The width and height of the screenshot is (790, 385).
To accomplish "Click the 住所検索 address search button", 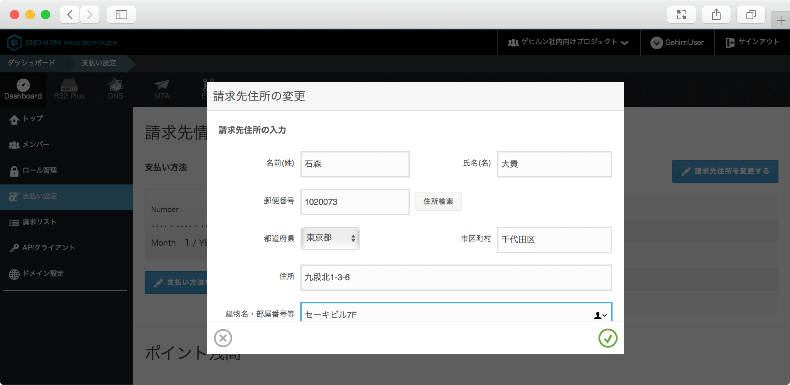I will (x=438, y=201).
